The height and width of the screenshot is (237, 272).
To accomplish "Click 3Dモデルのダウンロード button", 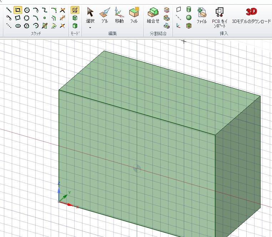I will tap(251, 16).
